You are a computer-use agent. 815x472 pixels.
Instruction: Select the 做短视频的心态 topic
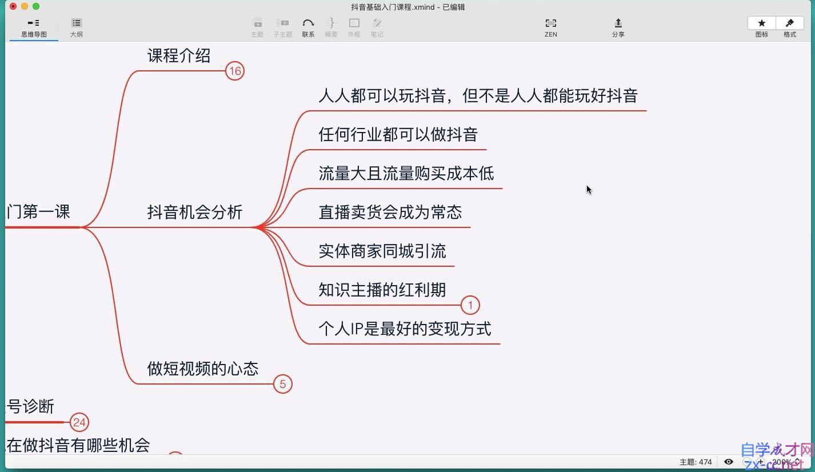pyautogui.click(x=203, y=369)
